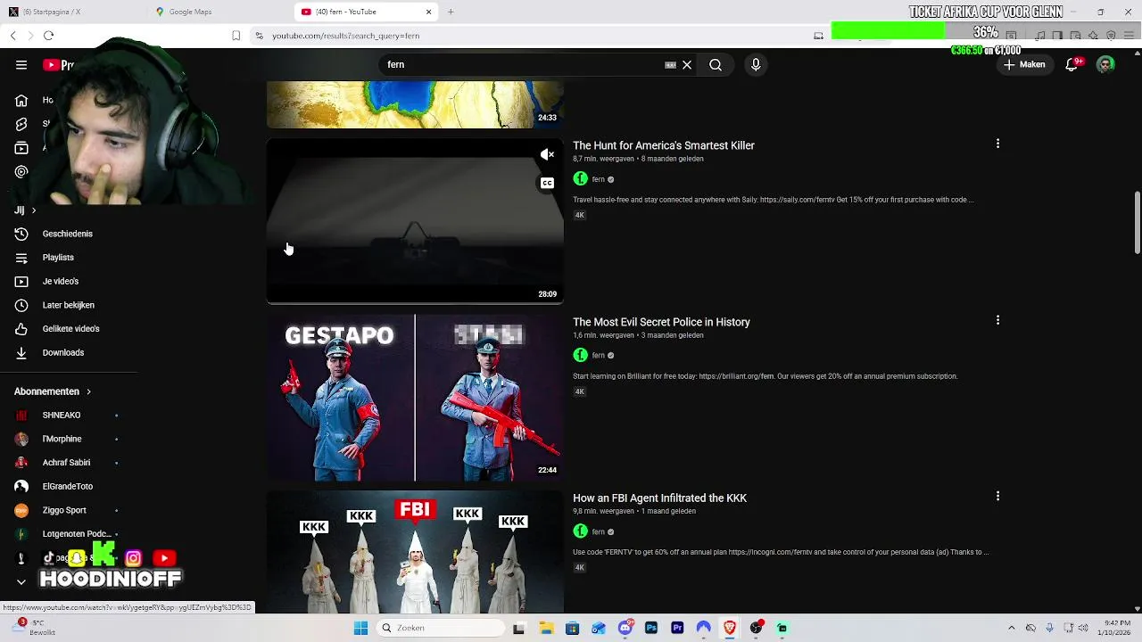The image size is (1142, 642).
Task: Click the Home icon in sidebar
Action: [x=21, y=101]
